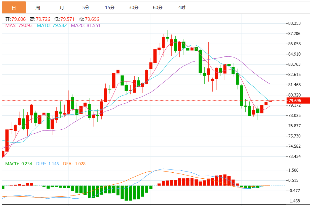This screenshot has height=206, width=312.
Task: Choose the 60分 timeframe tab
Action: click(158, 7)
